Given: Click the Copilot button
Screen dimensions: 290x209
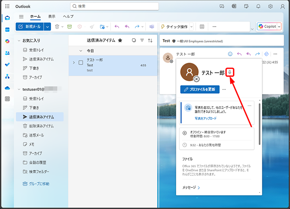Looking at the screenshot, I should [x=267, y=27].
